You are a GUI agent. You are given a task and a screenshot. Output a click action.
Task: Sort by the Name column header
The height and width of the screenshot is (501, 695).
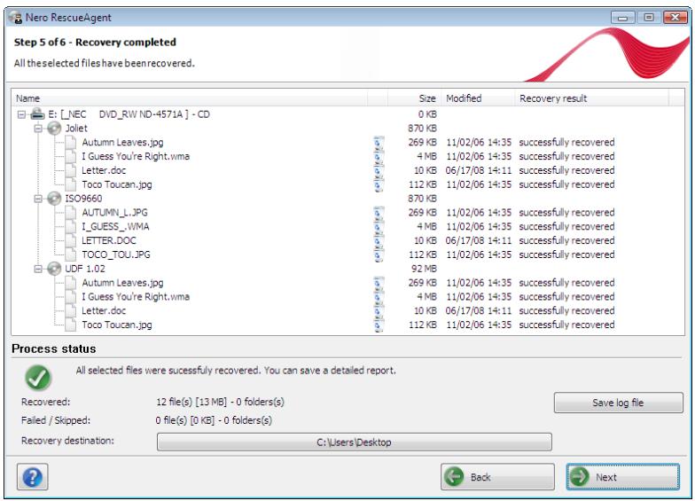[190, 98]
